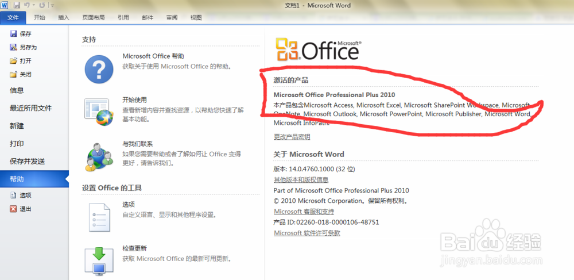Click the 关闭 icon in sidebar
Screen dimensions: 574x280
pos(14,74)
